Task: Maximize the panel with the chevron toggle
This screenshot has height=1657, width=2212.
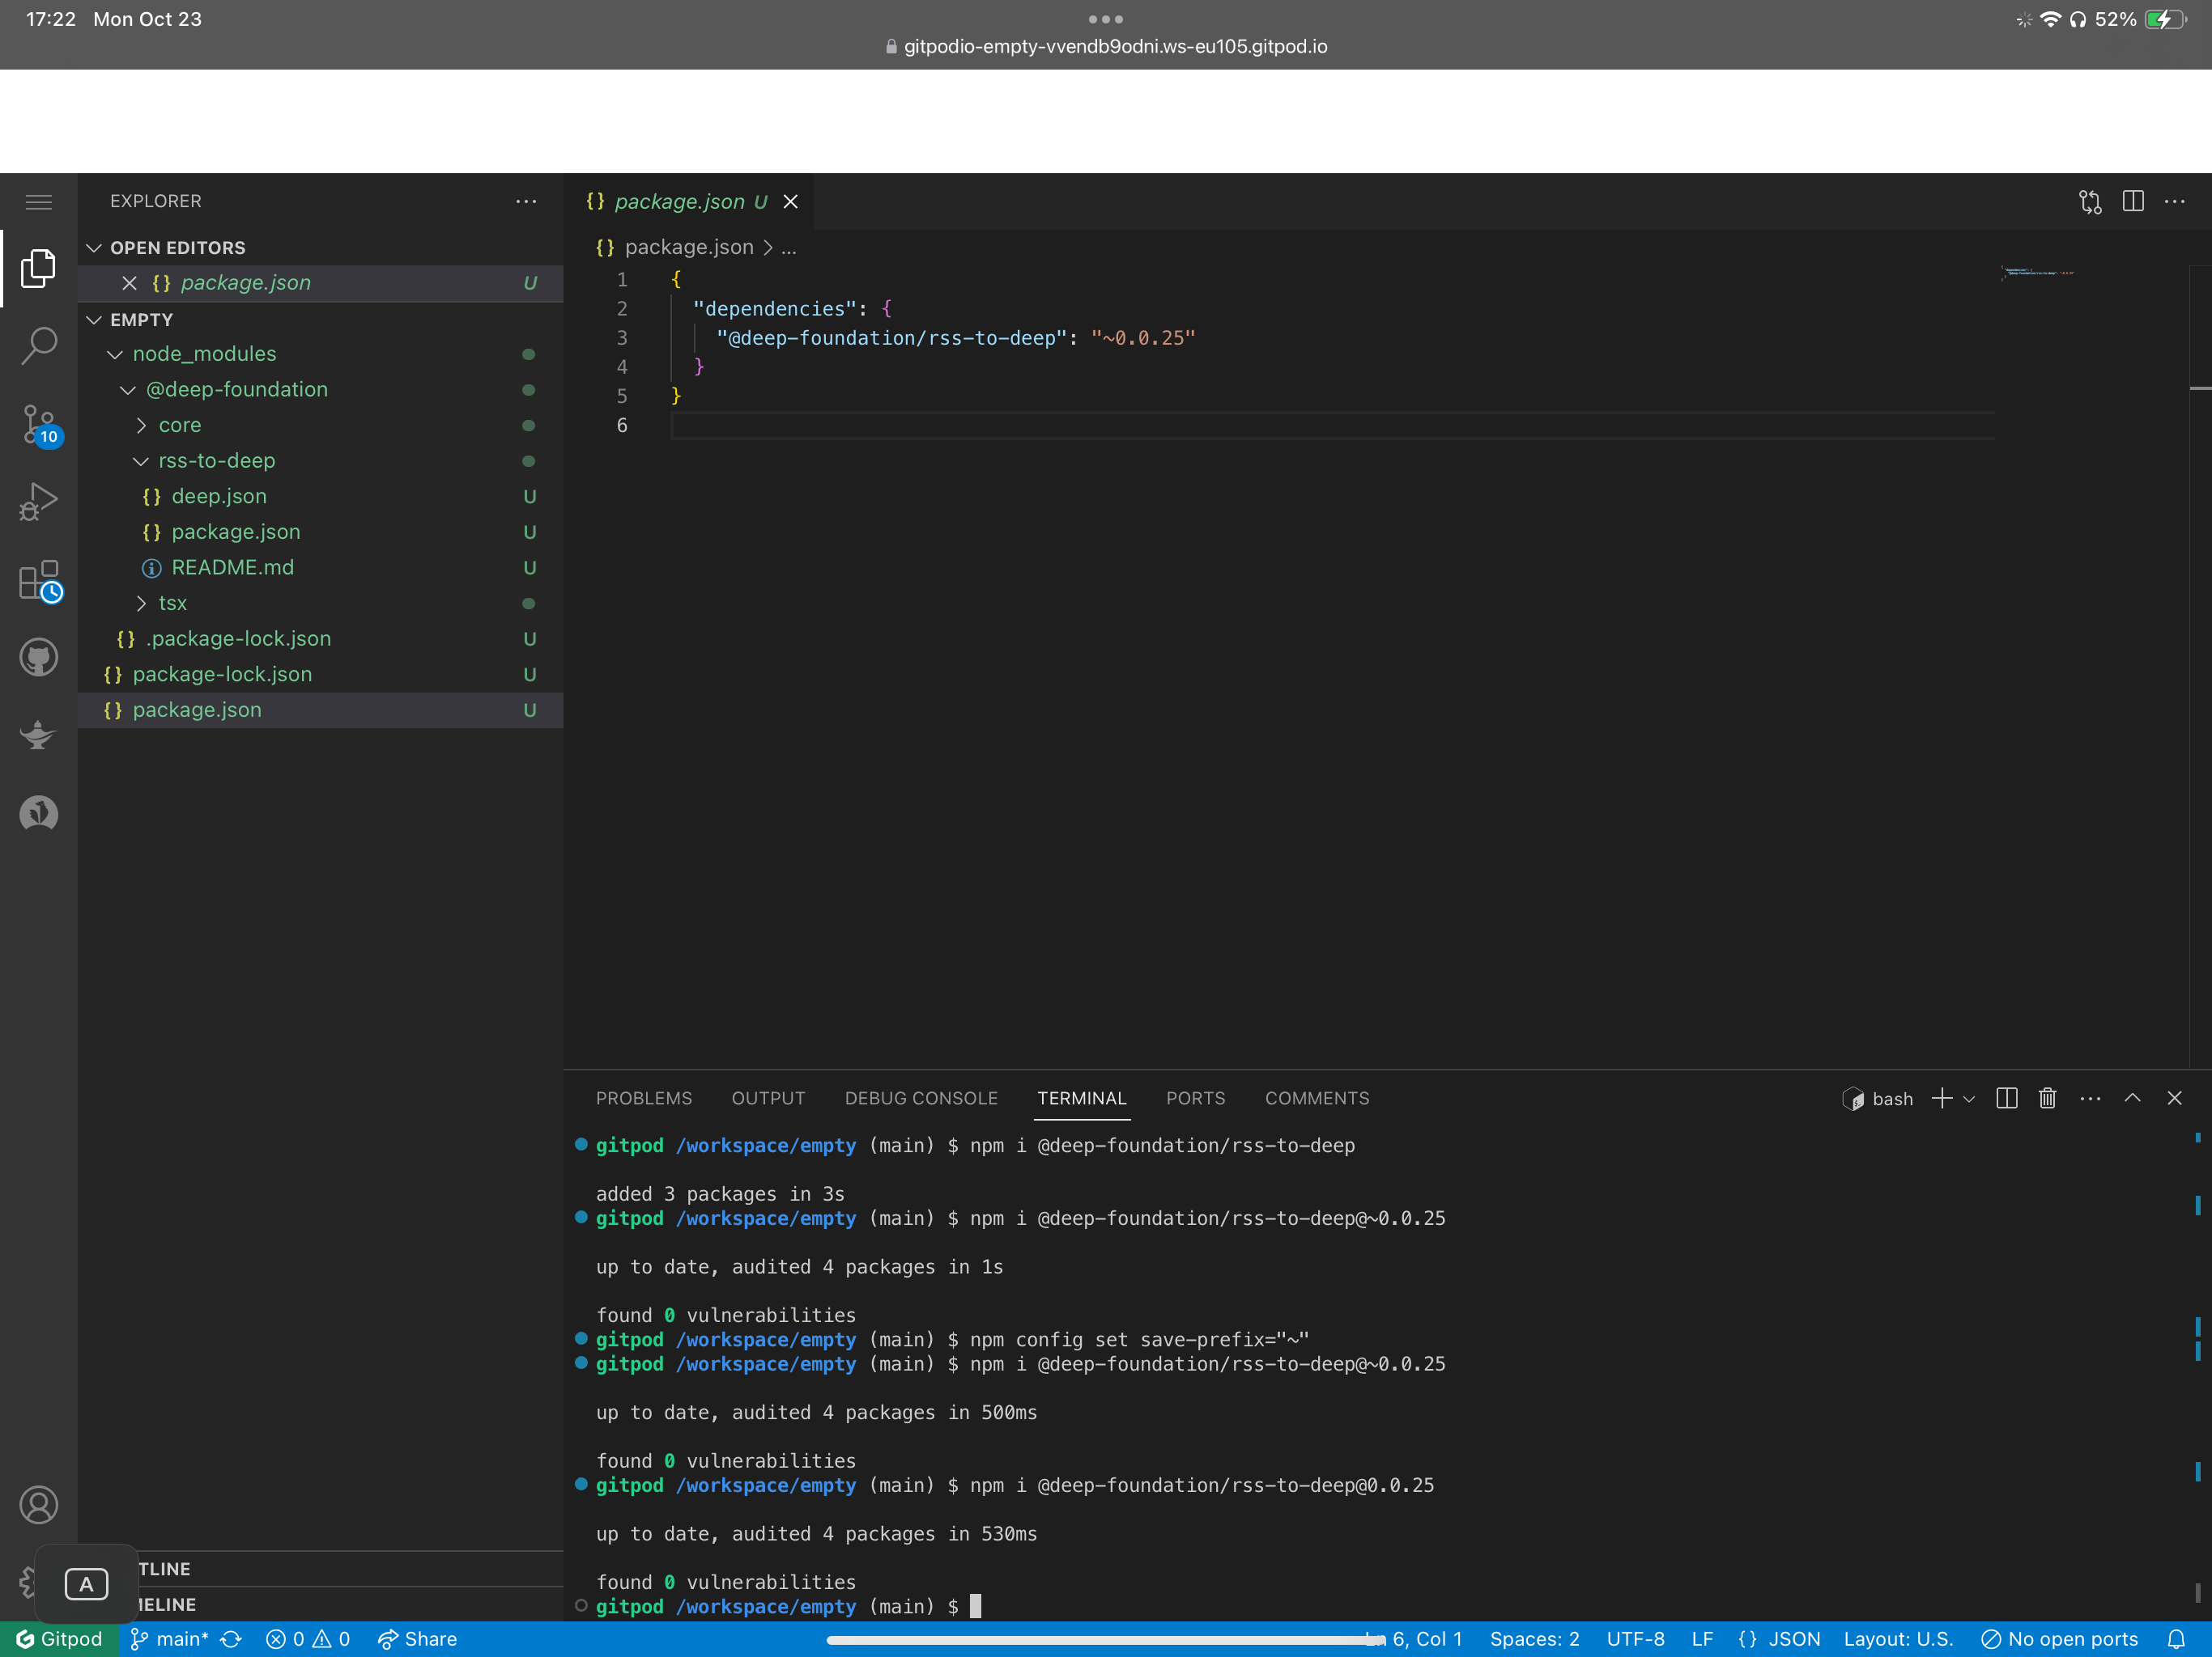Action: (2132, 1097)
